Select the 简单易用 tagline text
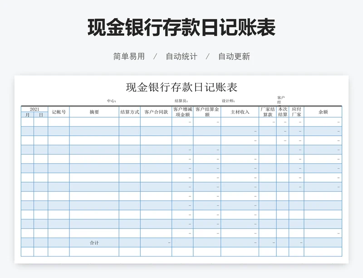This screenshot has width=363, height=278. tap(129, 56)
